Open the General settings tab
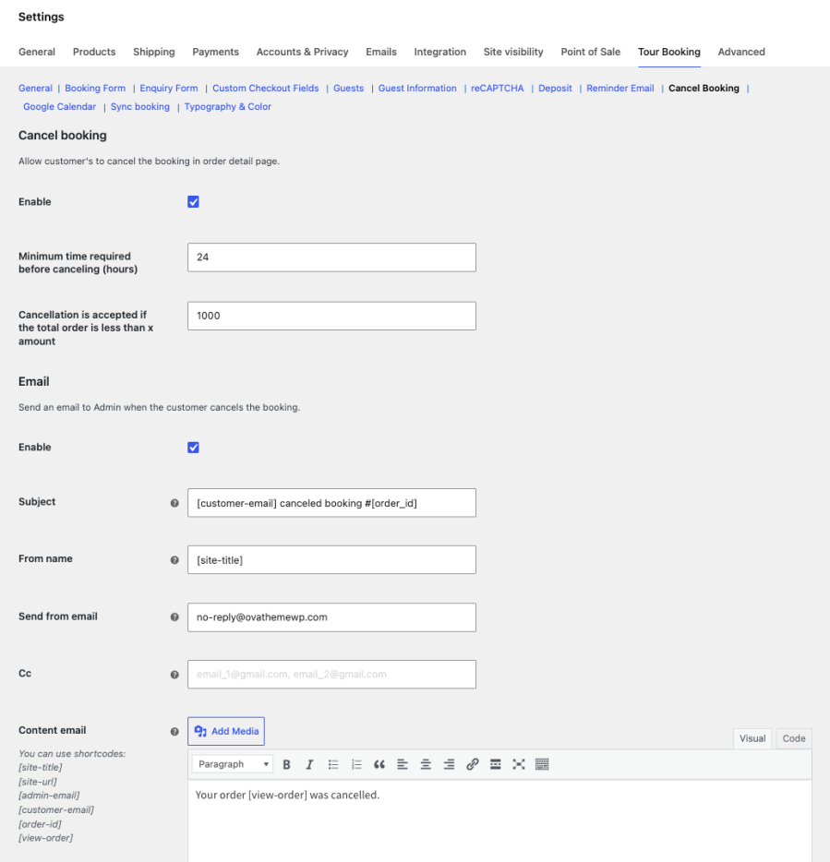 tap(37, 52)
